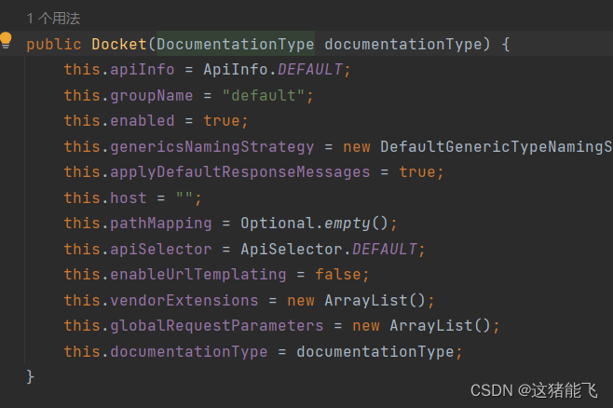Image resolution: width=613 pixels, height=408 pixels.
Task: Click the Docket constructor name
Action: 119,44
